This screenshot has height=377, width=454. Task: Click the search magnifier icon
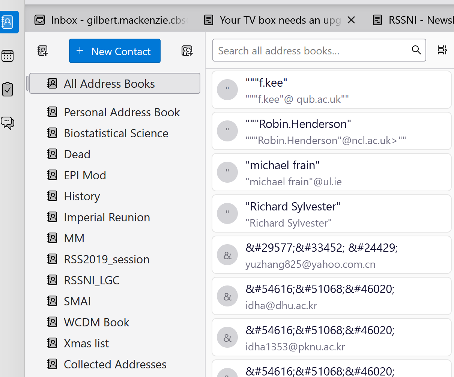coord(416,50)
